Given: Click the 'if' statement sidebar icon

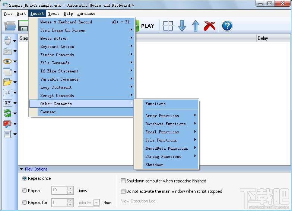Looking at the screenshot, I should pos(7,92).
